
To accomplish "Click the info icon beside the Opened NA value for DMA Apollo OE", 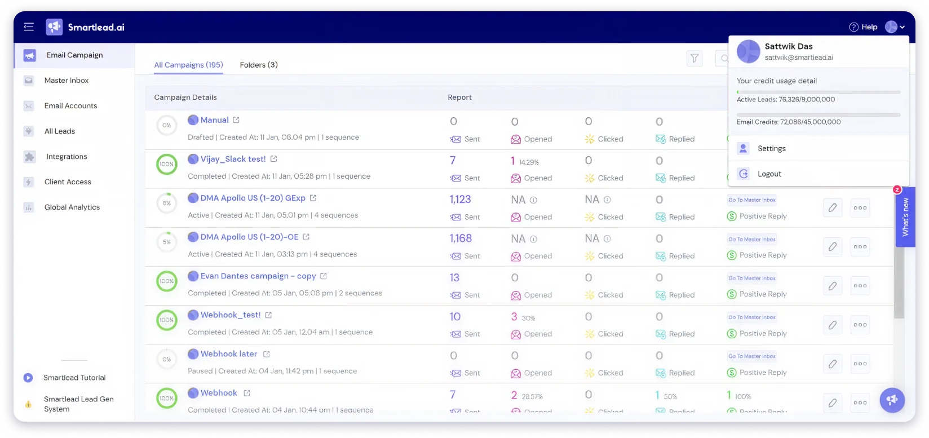I will pos(533,239).
